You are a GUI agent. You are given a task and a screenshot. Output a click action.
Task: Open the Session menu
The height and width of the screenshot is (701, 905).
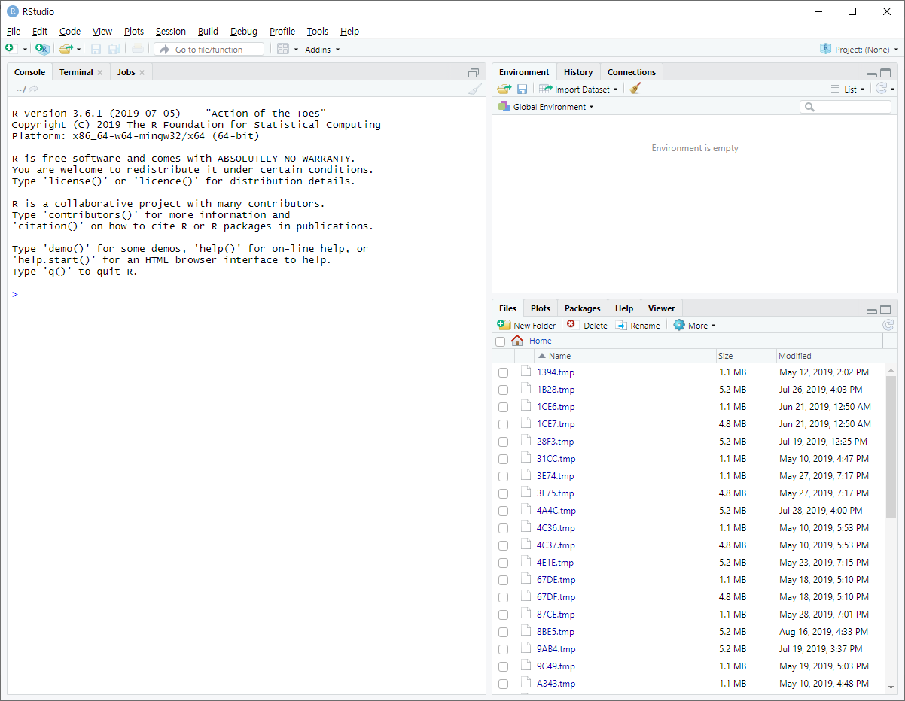[171, 32]
